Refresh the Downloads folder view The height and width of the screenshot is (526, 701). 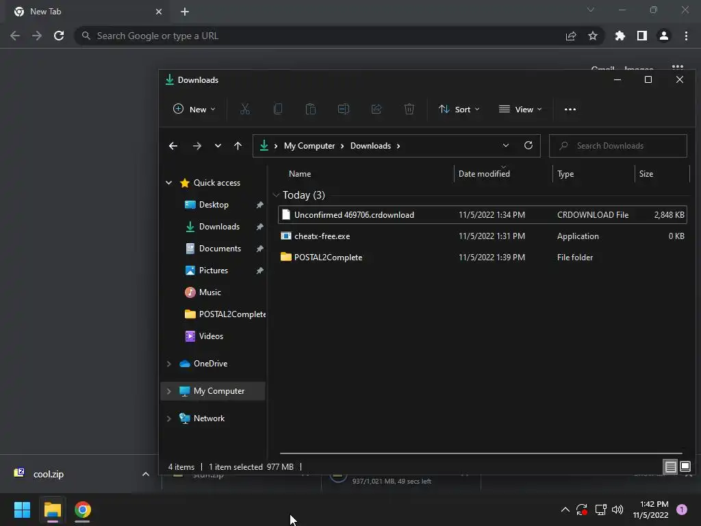[528, 146]
